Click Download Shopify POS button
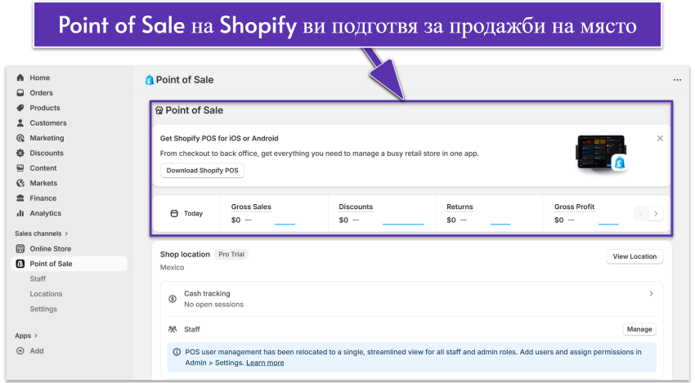Viewport: 695px width, 383px height. click(x=202, y=171)
